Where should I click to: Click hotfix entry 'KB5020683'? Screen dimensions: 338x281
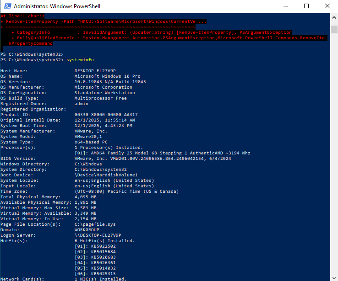[104, 257]
